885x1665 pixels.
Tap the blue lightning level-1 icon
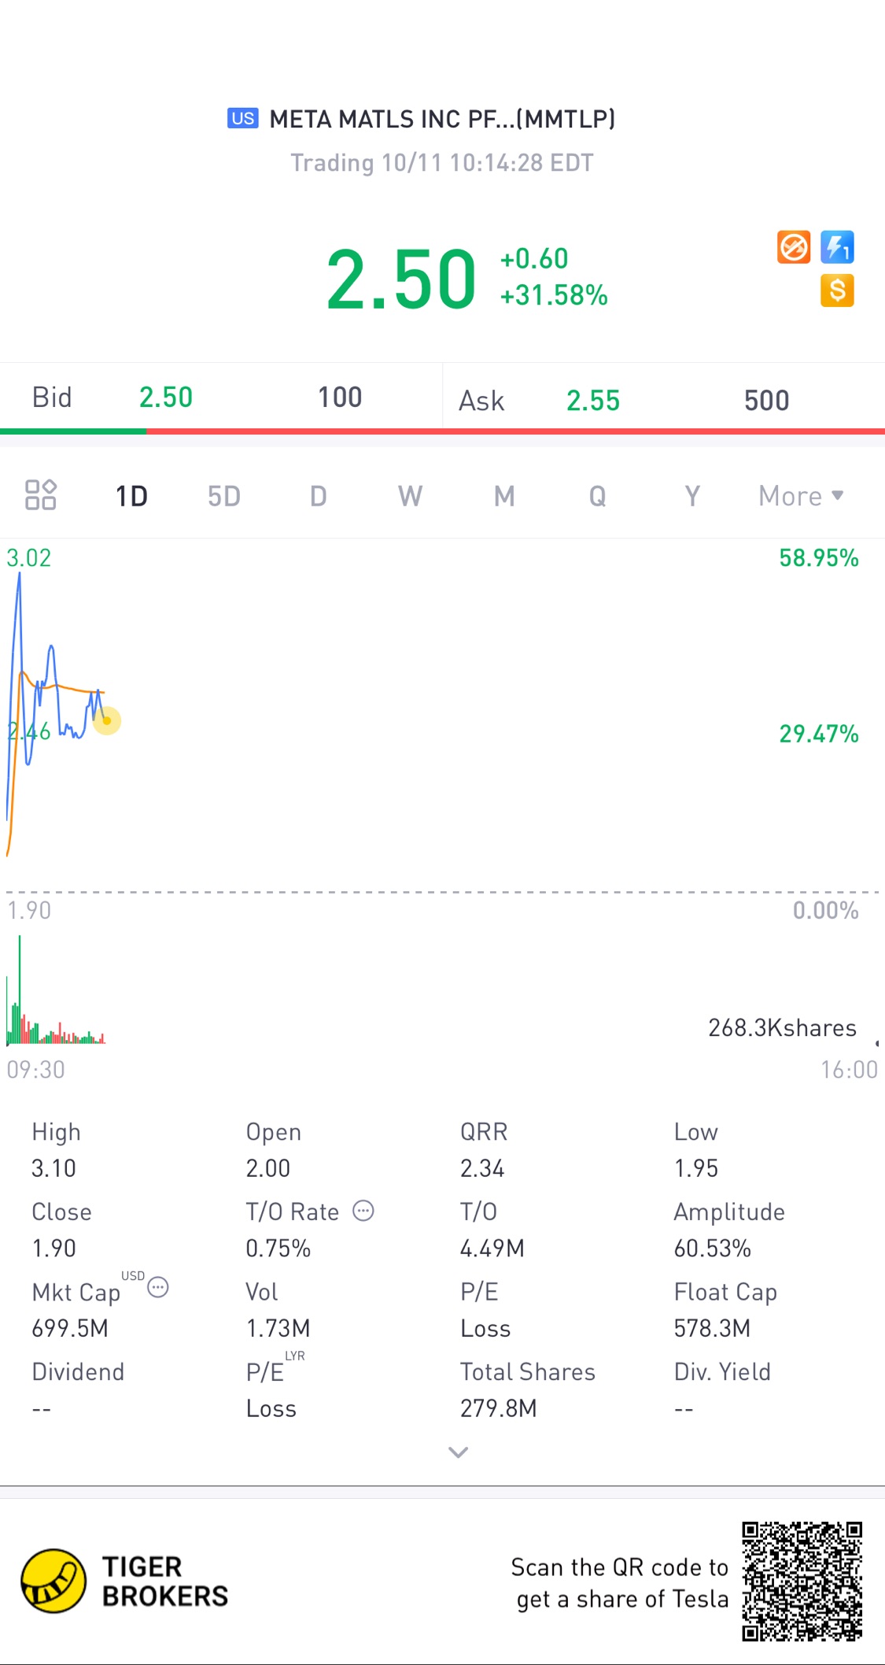click(x=837, y=247)
